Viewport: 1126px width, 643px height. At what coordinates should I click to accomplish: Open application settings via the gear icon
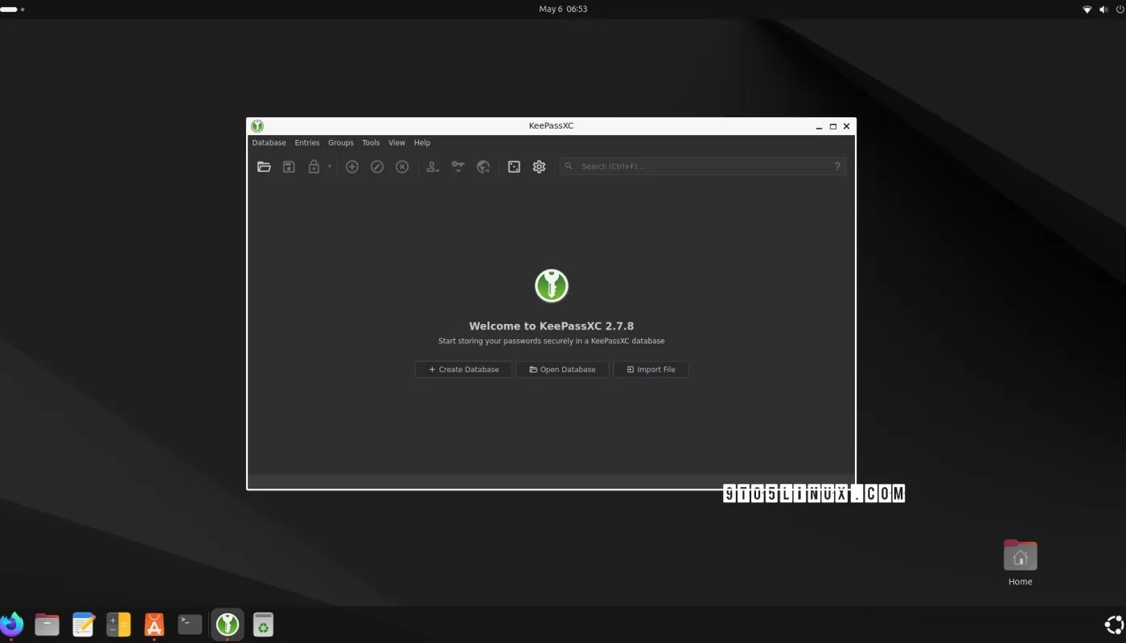point(538,166)
